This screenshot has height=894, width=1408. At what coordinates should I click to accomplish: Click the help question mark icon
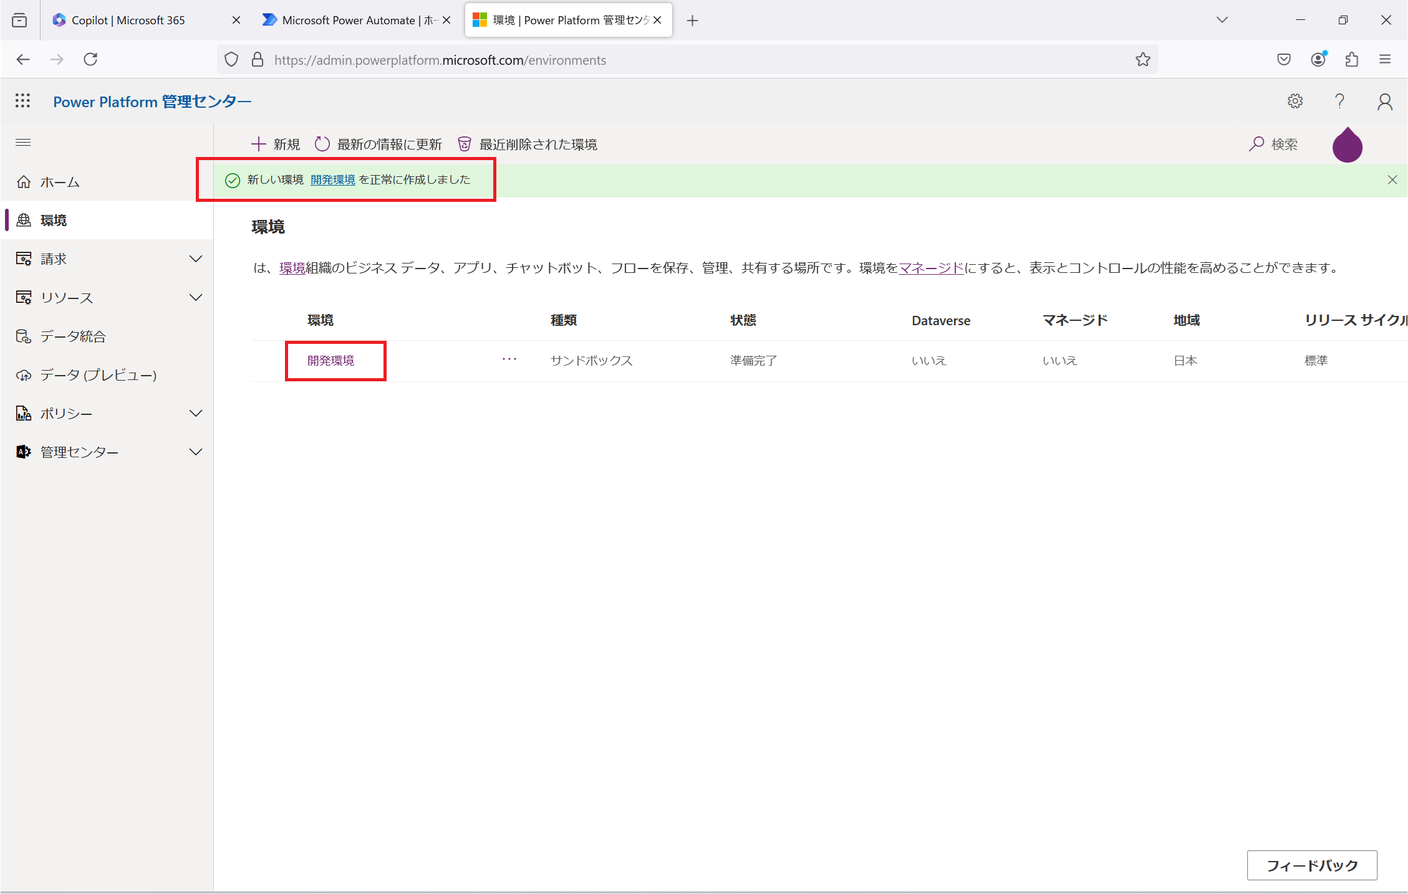[1339, 101]
